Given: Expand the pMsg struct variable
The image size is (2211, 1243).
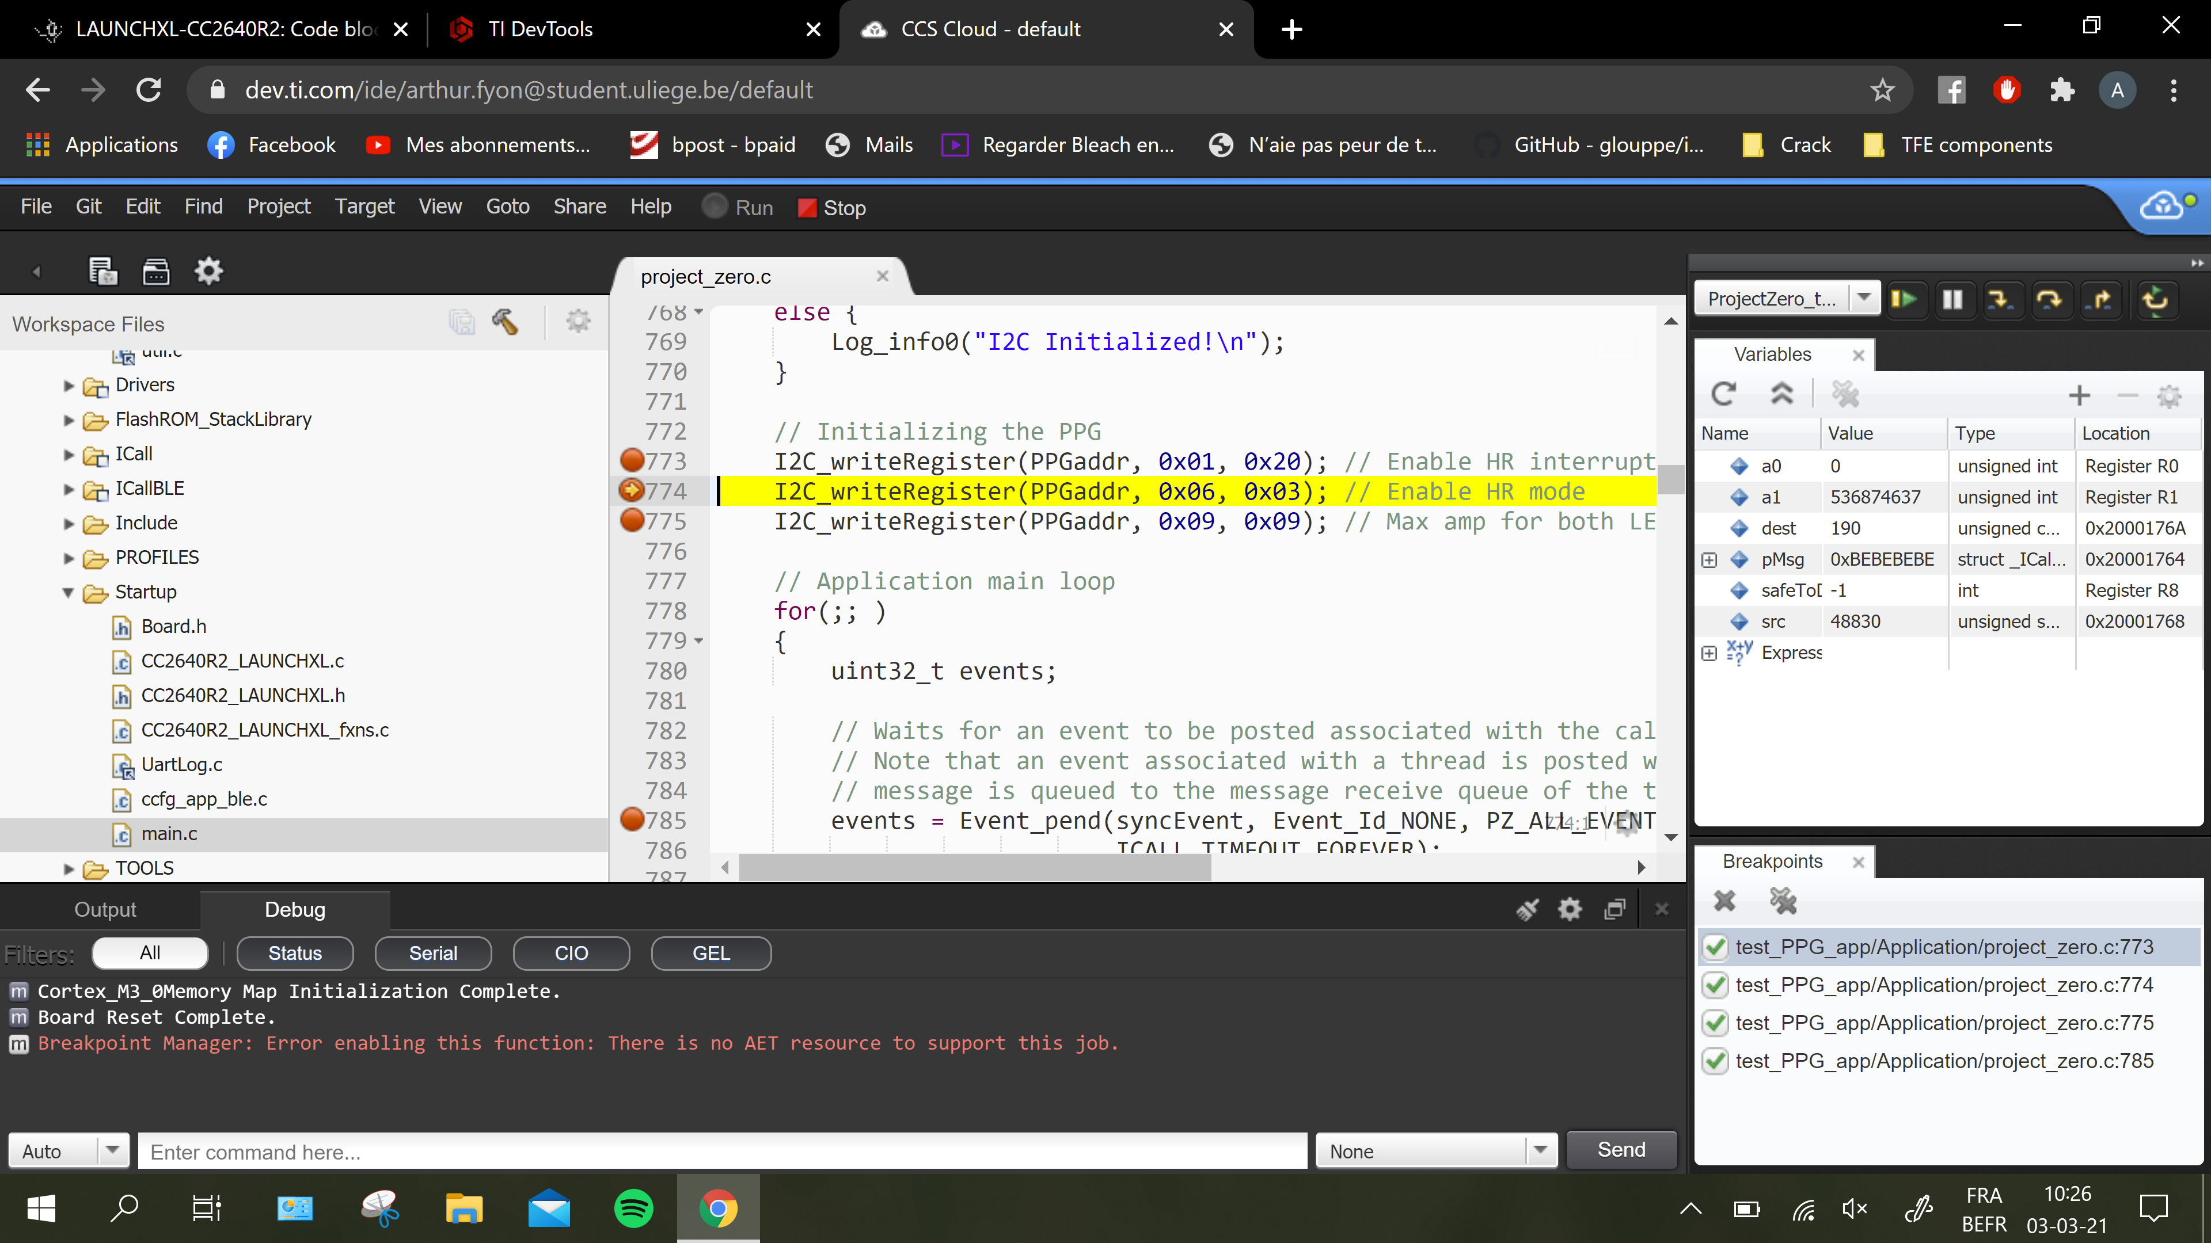Looking at the screenshot, I should coord(1709,558).
